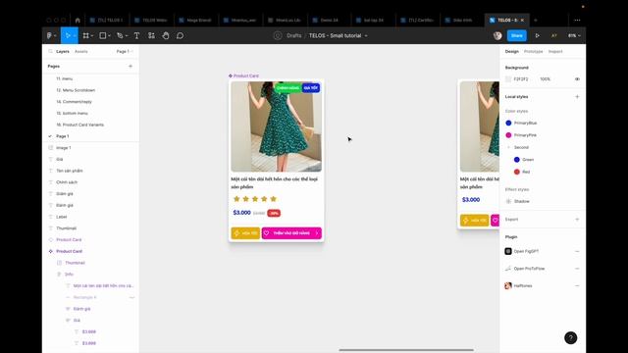Image resolution: width=628 pixels, height=353 pixels.
Task: Select the Move tool
Action: point(68,35)
